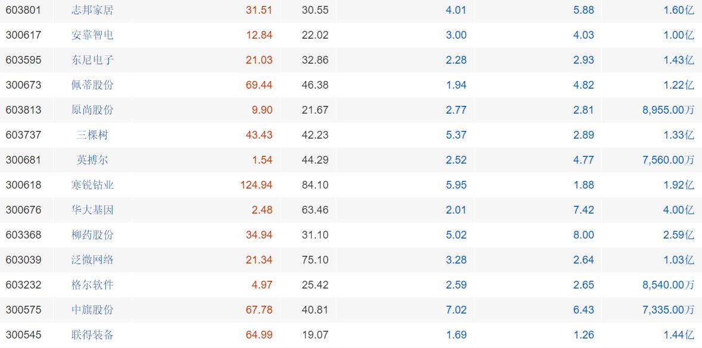Click the 8,955.00万 amount cell
The image size is (702, 348).
point(669,110)
